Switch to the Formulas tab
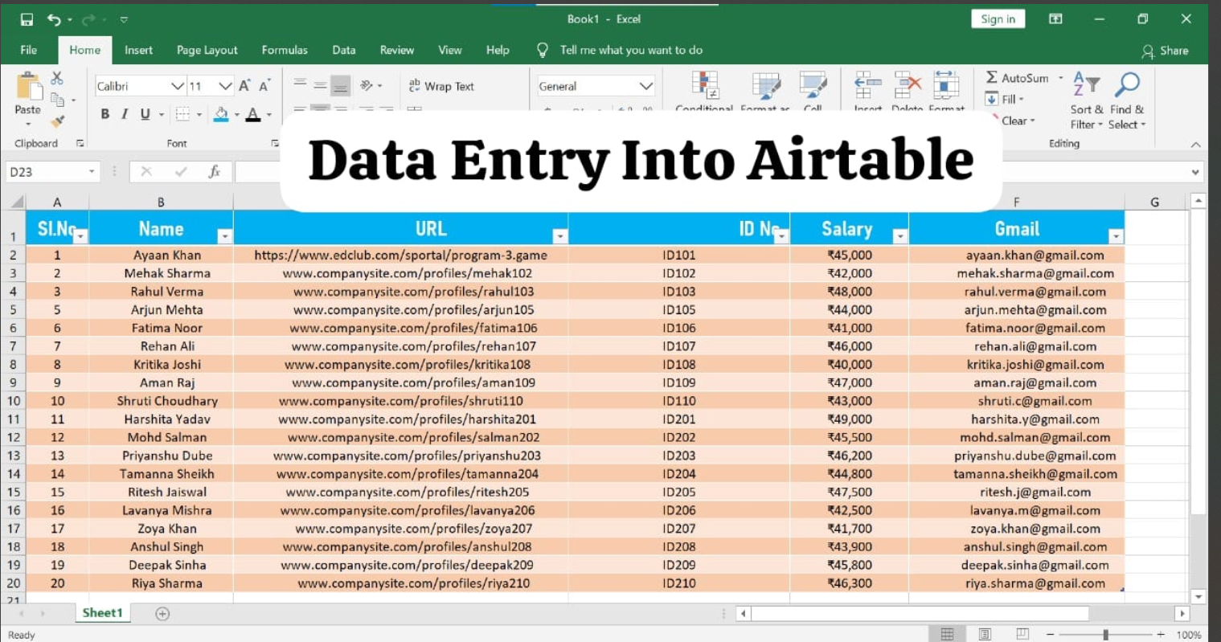 (x=285, y=50)
